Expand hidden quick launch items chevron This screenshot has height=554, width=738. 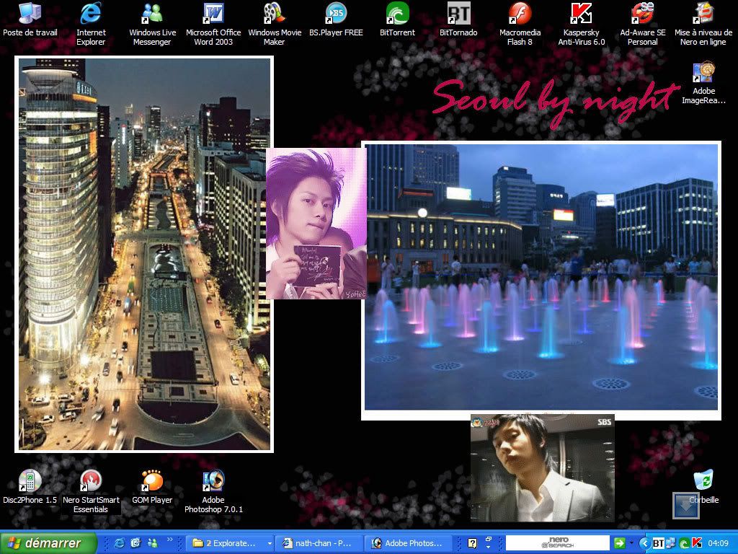coord(169,540)
